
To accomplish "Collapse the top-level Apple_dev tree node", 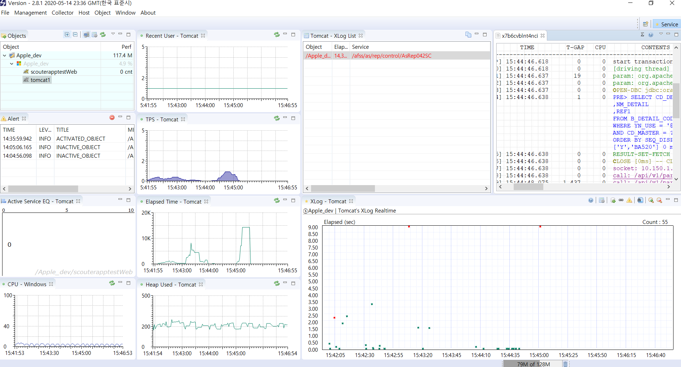I will tap(5, 56).
